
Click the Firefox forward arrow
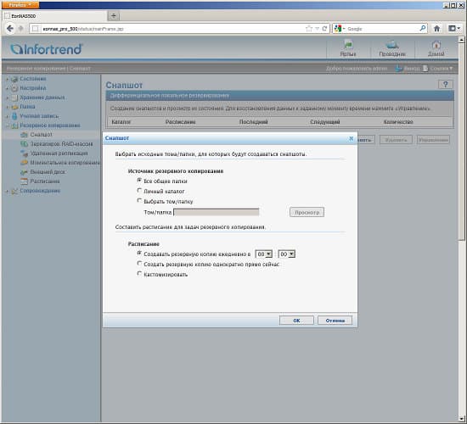(x=20, y=29)
